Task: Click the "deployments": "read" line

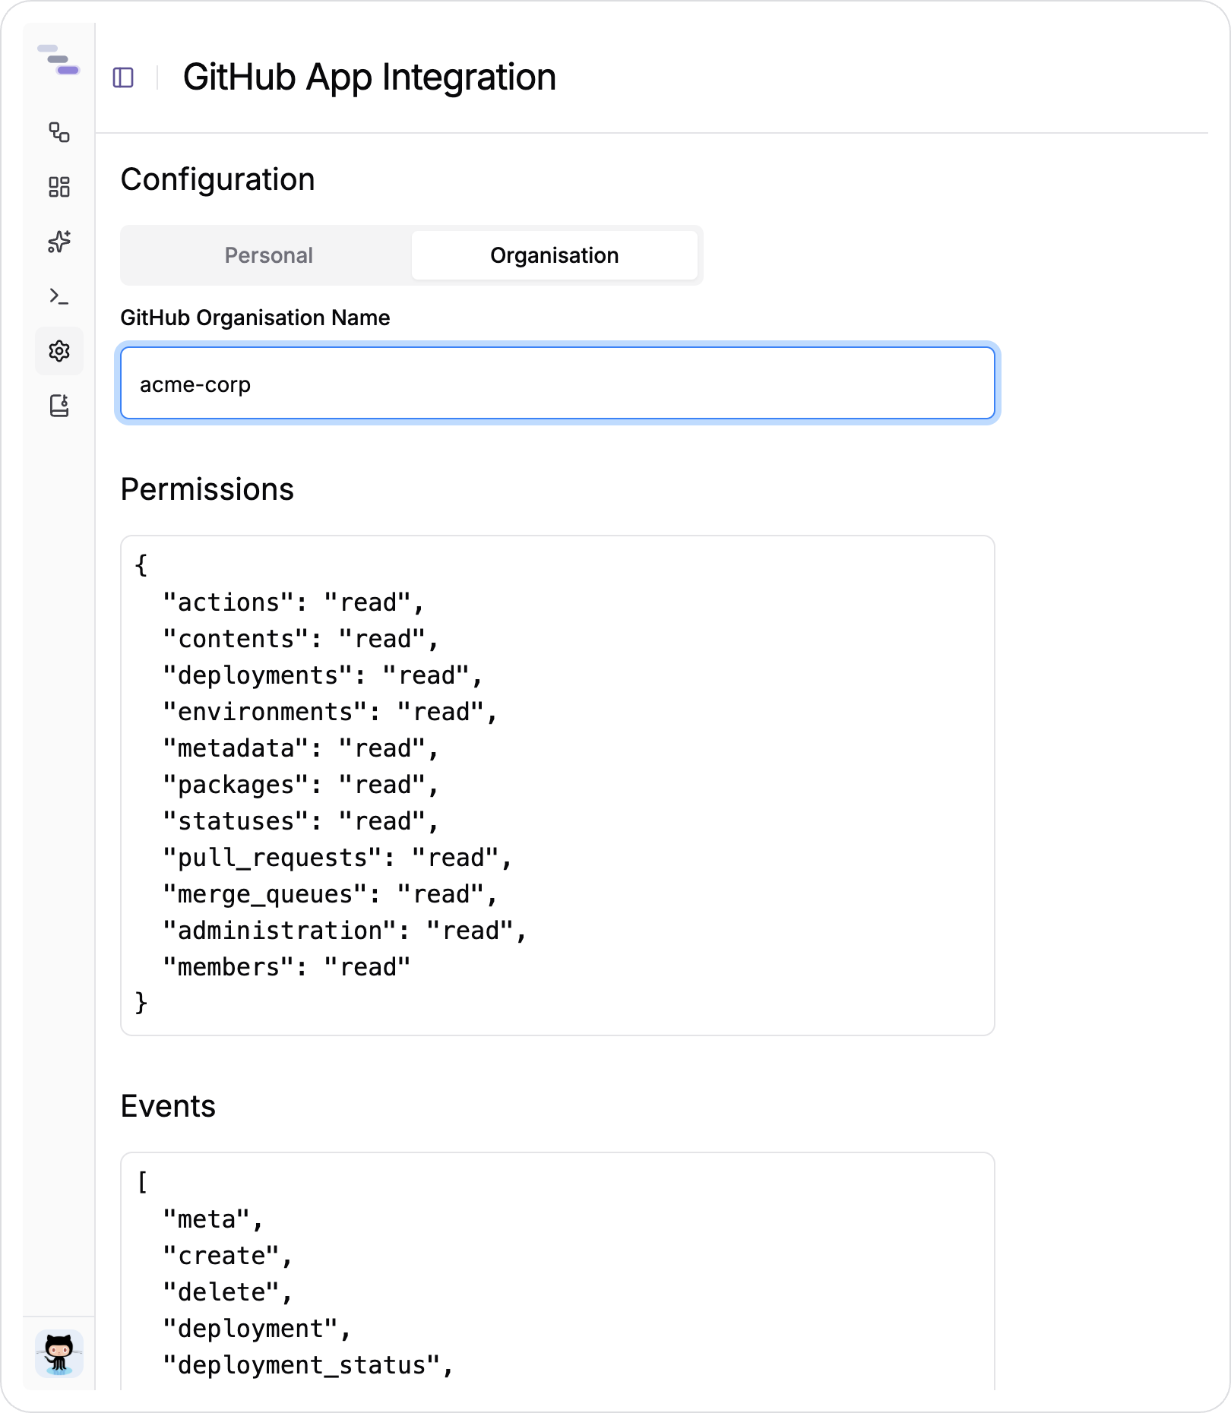Action: [323, 675]
